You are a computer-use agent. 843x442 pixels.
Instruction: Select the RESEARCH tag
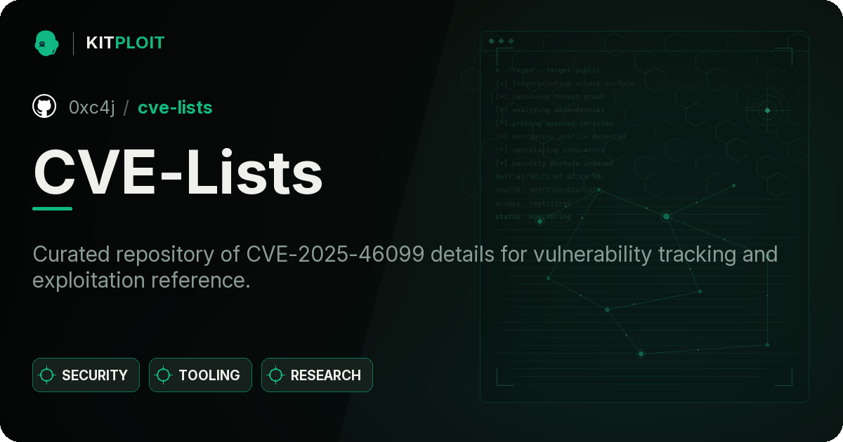click(317, 375)
